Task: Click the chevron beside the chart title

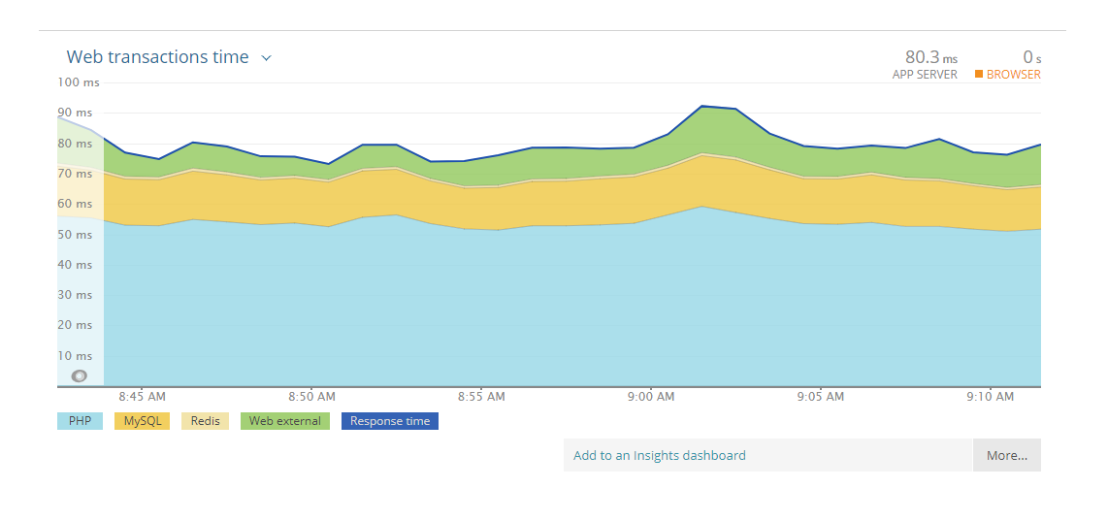Action: tap(267, 58)
